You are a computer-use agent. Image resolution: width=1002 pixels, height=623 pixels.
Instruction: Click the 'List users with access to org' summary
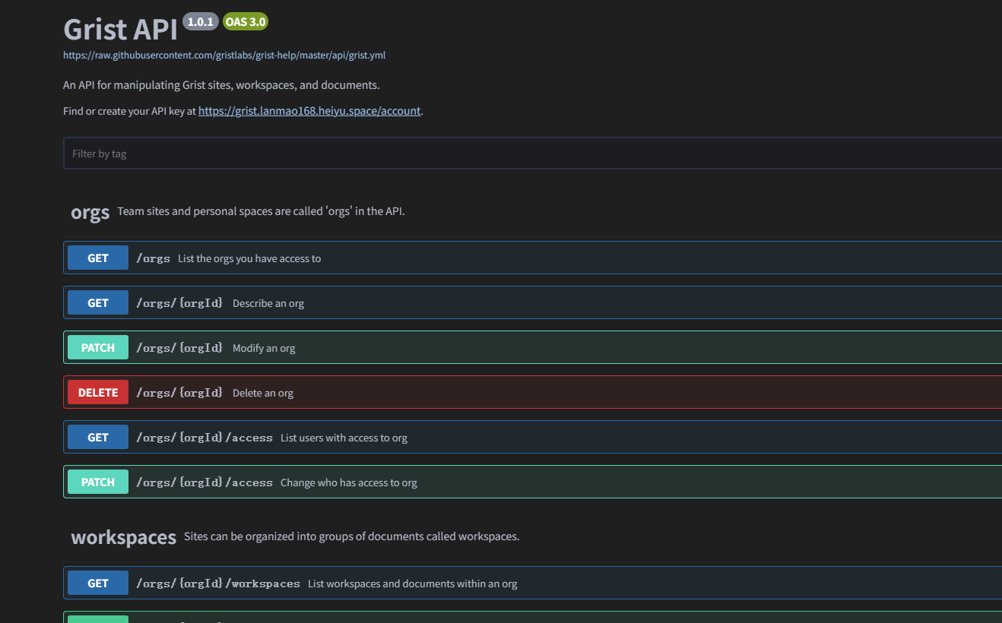344,438
